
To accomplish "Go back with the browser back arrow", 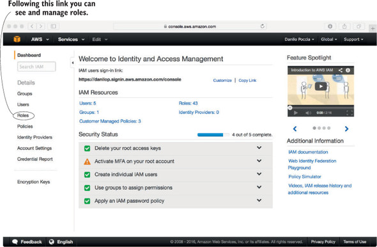I will click(32, 26).
